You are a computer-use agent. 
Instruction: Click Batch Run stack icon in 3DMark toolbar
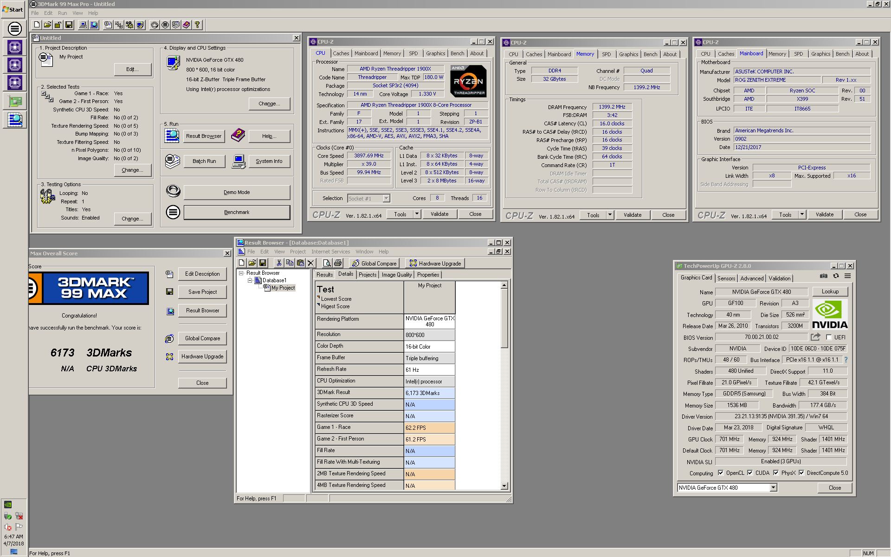[175, 25]
